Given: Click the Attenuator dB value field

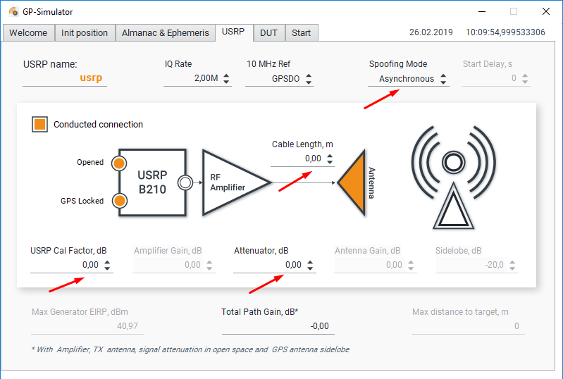Looking at the screenshot, I should click(268, 266).
